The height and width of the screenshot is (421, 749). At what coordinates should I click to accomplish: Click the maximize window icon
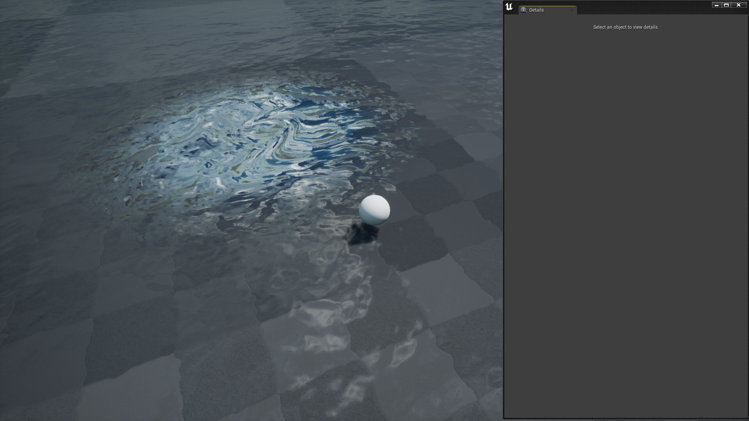point(727,5)
